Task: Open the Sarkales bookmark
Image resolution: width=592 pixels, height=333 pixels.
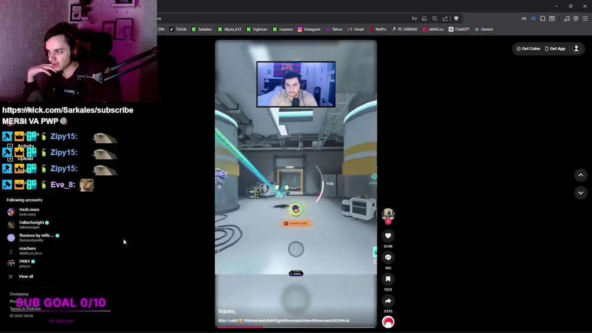Action: point(202,29)
